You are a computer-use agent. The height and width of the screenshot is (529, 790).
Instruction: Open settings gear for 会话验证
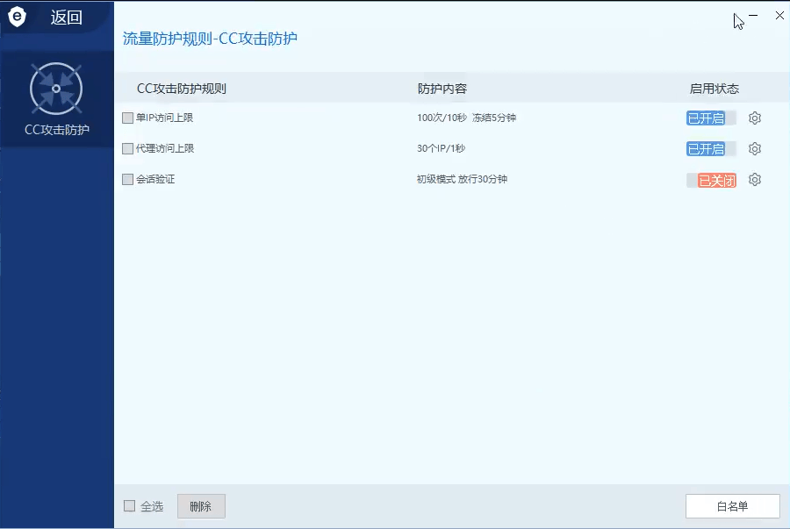[x=754, y=180]
